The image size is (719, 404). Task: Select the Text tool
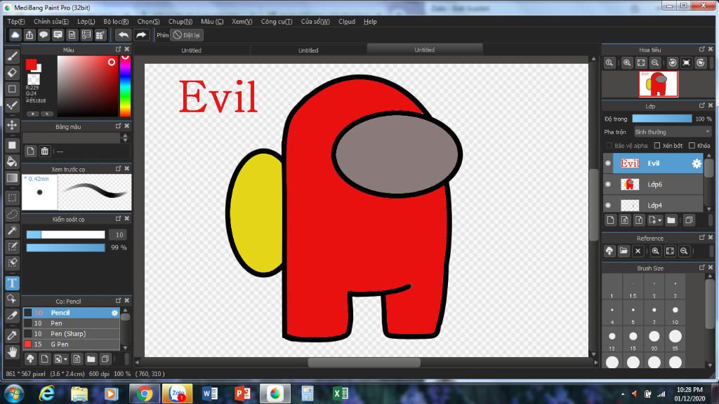point(13,283)
